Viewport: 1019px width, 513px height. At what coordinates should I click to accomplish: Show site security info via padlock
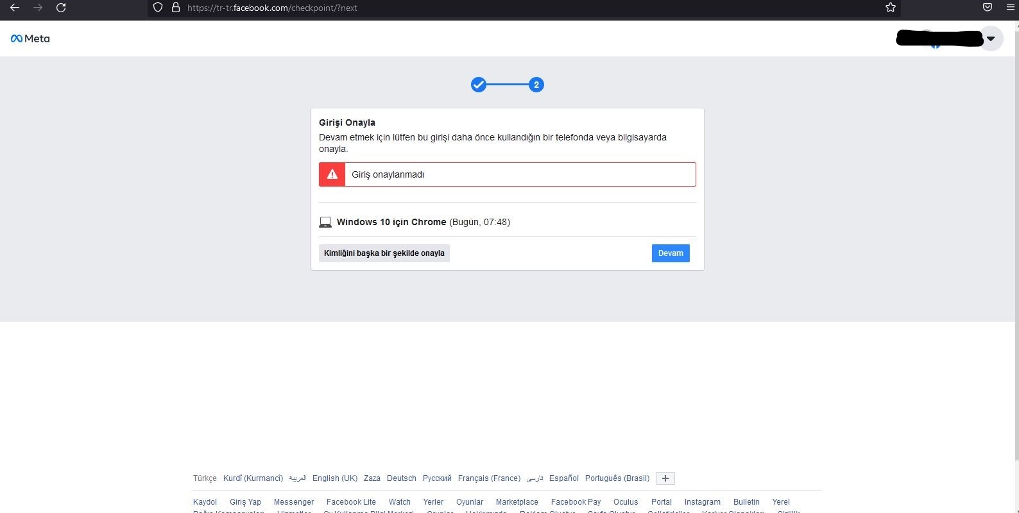175,8
